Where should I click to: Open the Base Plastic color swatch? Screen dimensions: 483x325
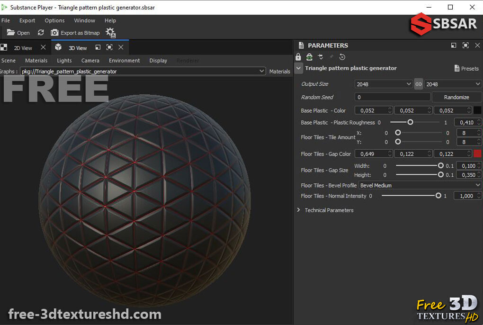click(477, 110)
